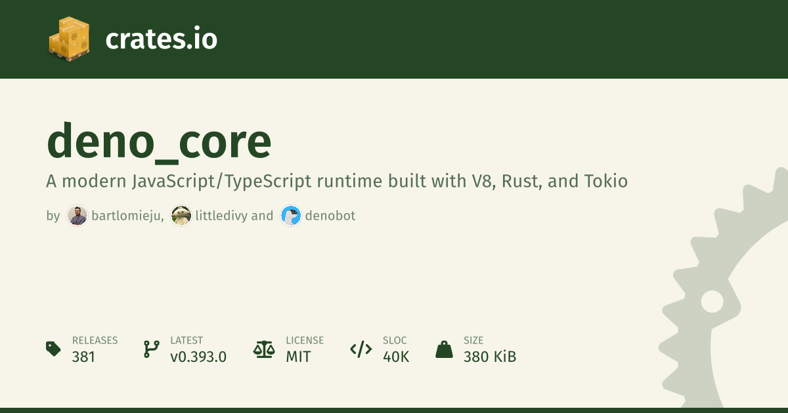Click the size weight icon
The height and width of the screenshot is (413, 788).
(445, 349)
